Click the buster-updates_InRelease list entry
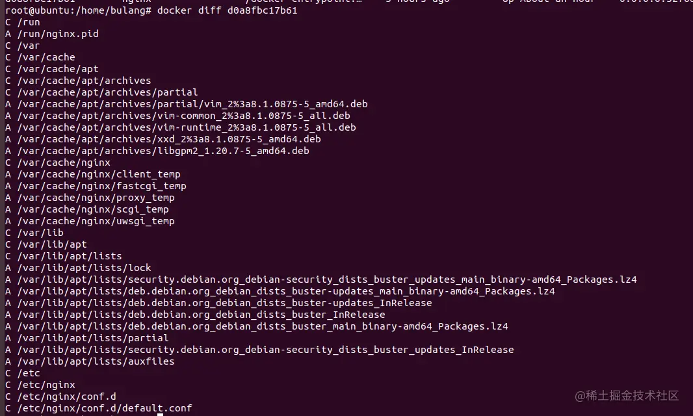This screenshot has width=693, height=416. click(218, 303)
